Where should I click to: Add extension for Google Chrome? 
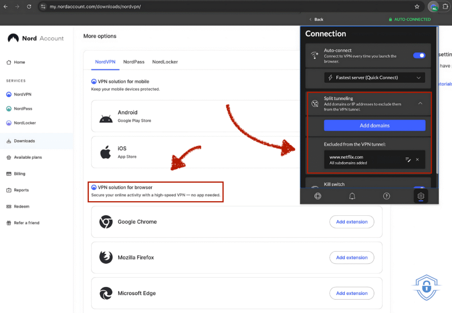coord(352,222)
